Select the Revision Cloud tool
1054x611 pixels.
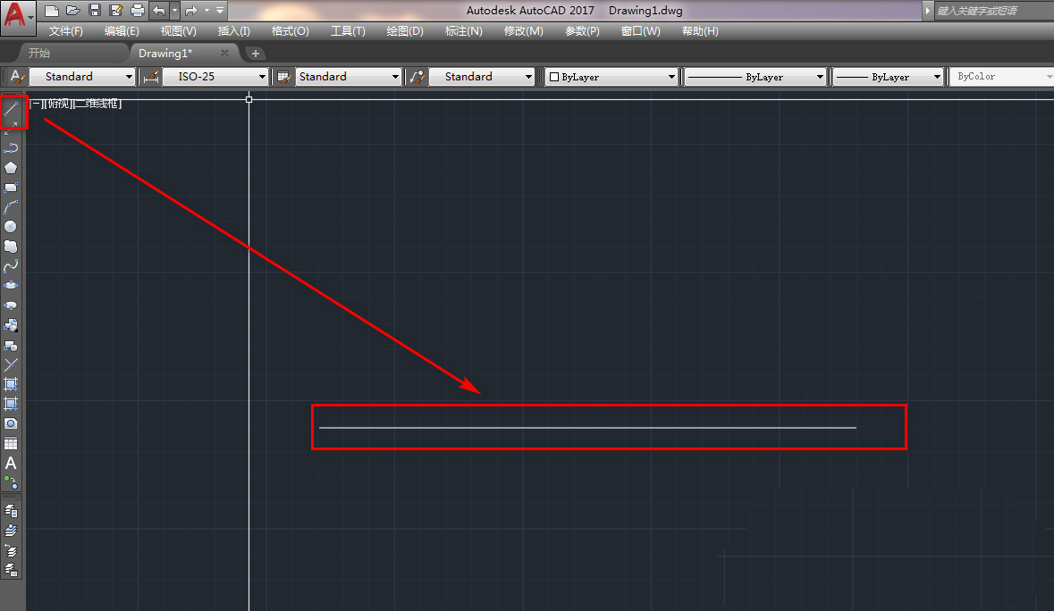[11, 247]
